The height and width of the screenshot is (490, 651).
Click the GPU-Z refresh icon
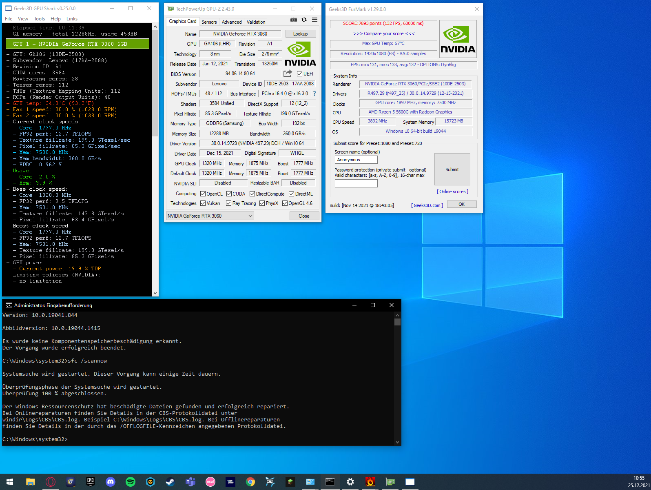click(x=304, y=20)
